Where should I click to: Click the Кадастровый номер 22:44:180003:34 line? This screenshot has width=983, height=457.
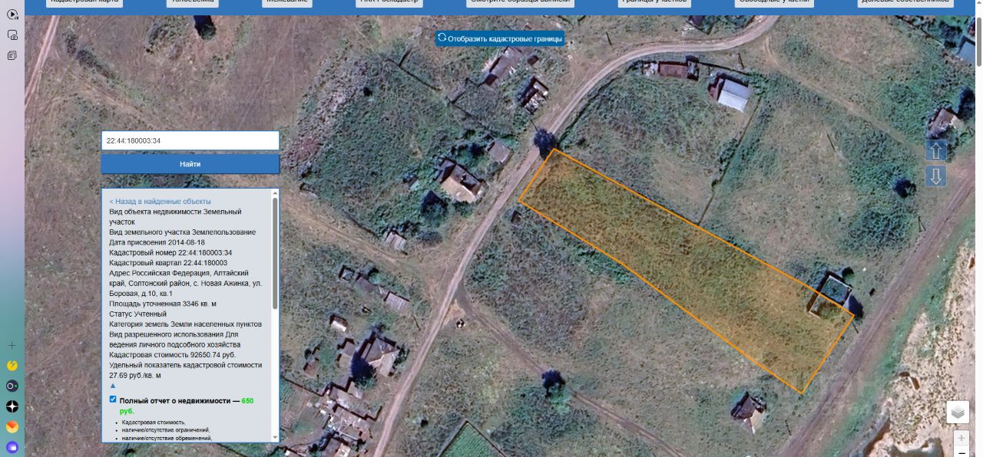point(170,252)
